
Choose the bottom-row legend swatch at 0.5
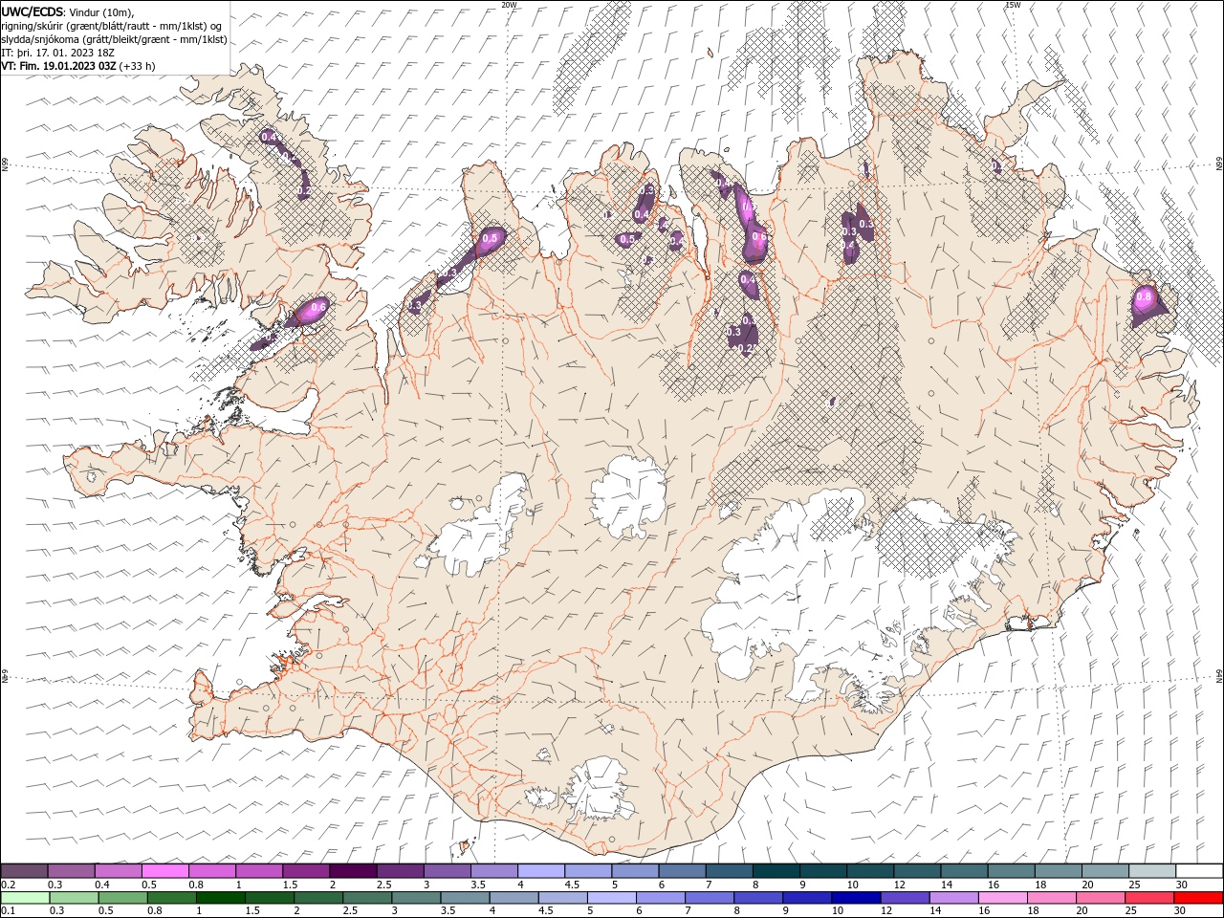tap(123, 898)
